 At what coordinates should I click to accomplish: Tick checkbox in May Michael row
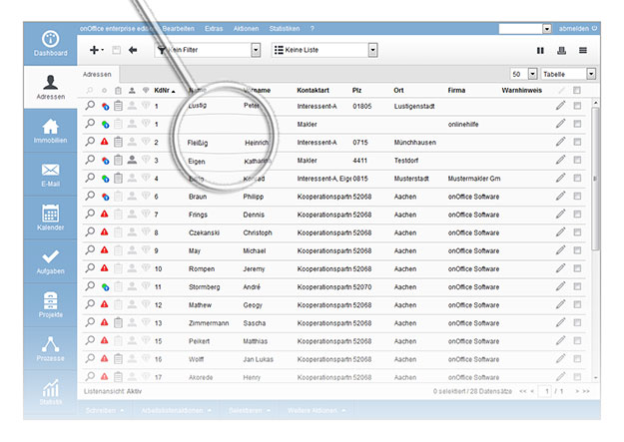tap(577, 250)
